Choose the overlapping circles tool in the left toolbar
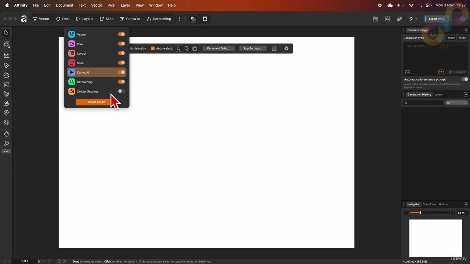 6,103
